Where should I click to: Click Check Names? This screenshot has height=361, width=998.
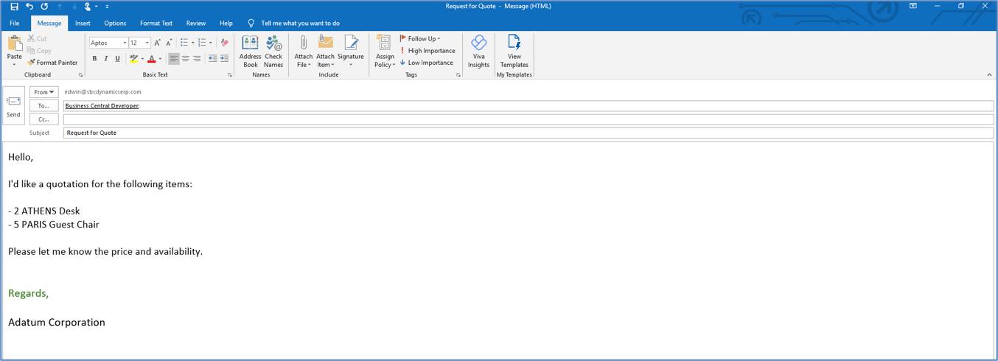click(273, 52)
